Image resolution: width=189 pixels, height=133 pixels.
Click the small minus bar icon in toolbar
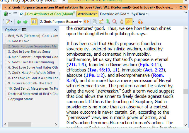[x=15, y=13]
